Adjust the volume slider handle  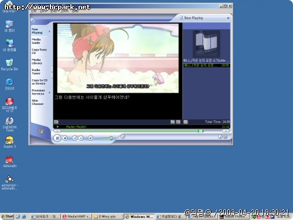click(111, 138)
